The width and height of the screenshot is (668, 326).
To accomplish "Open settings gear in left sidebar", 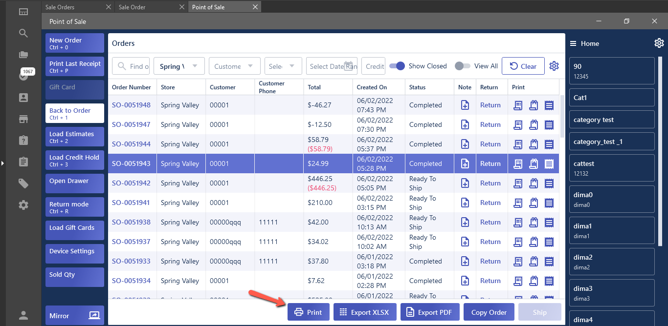I will pyautogui.click(x=23, y=205).
